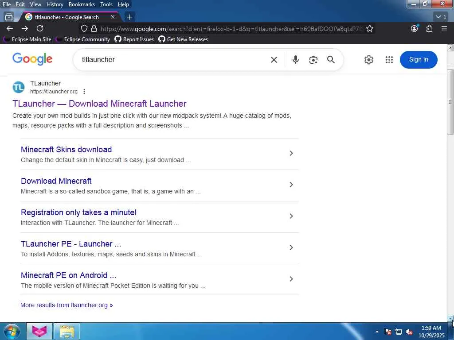Open the Firefox account icon
The image size is (454, 340).
tap(415, 28)
